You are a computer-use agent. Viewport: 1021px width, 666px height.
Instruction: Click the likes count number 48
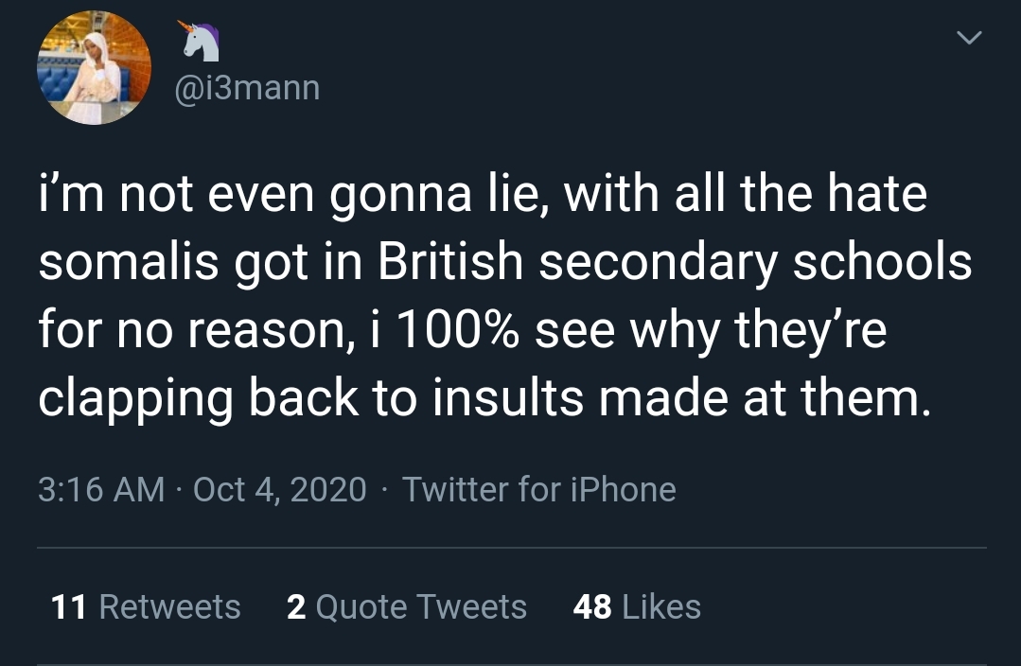click(592, 606)
